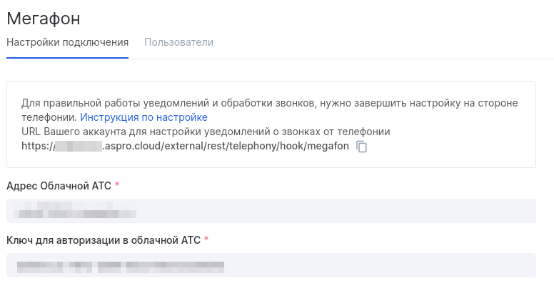Click the Адрес Облачной АТС label
554x301 pixels.
point(59,186)
